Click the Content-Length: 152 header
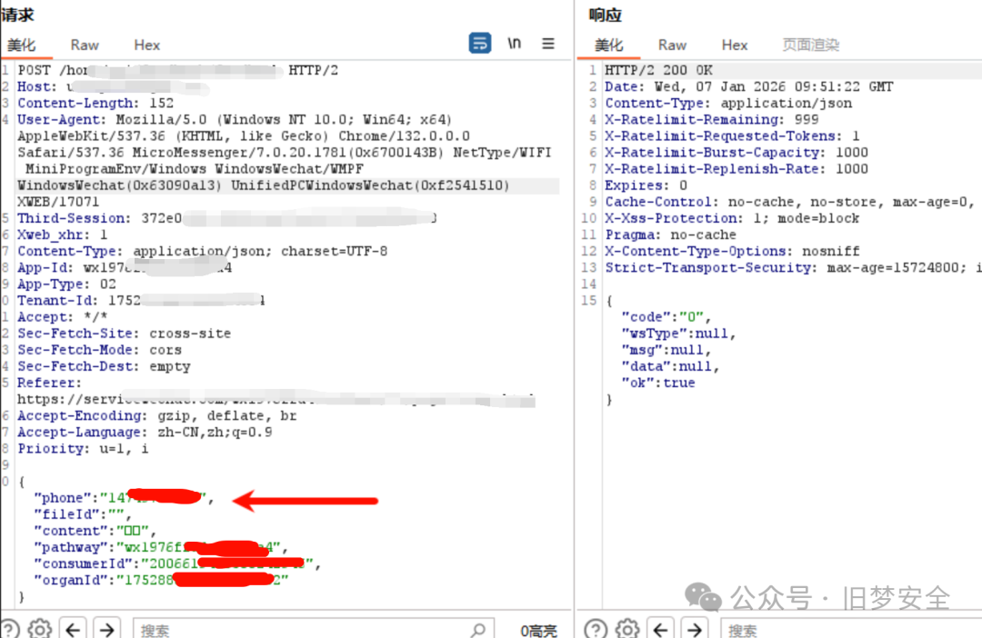This screenshot has height=638, width=982. coord(95,104)
